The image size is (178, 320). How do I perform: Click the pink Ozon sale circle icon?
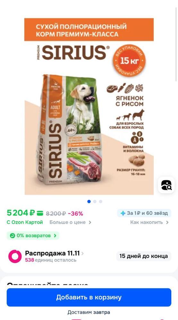(15, 256)
